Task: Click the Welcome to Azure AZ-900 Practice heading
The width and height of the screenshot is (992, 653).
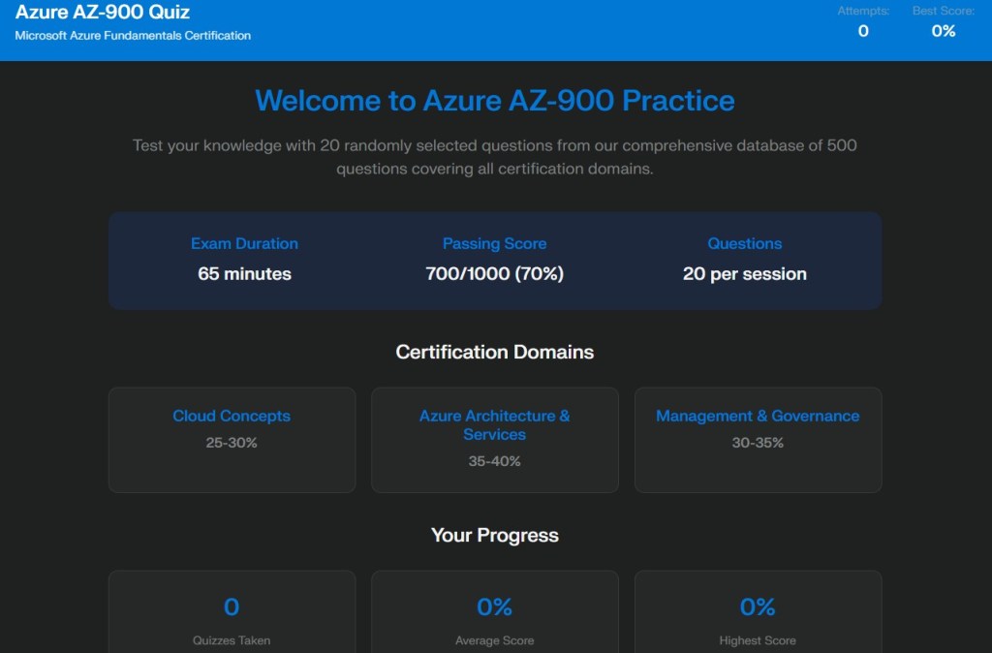Action: (x=494, y=101)
